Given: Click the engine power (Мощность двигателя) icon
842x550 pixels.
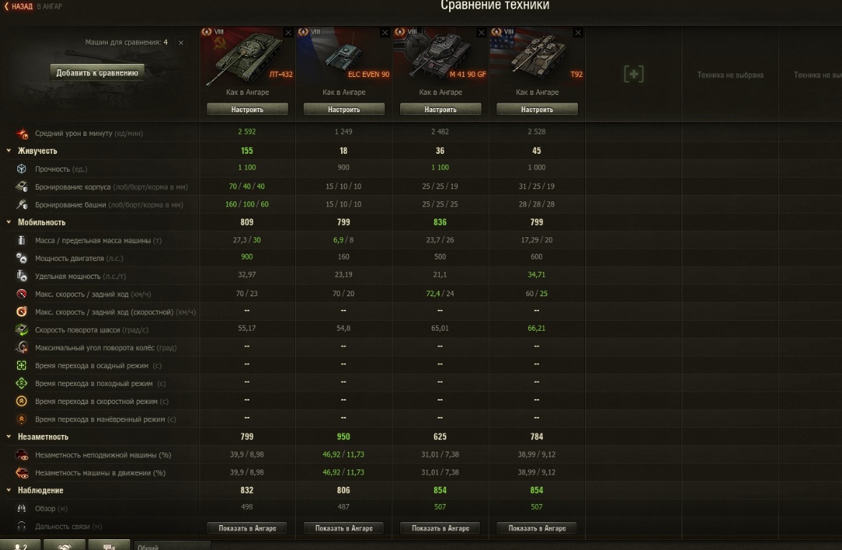Looking at the screenshot, I should pyautogui.click(x=22, y=258).
